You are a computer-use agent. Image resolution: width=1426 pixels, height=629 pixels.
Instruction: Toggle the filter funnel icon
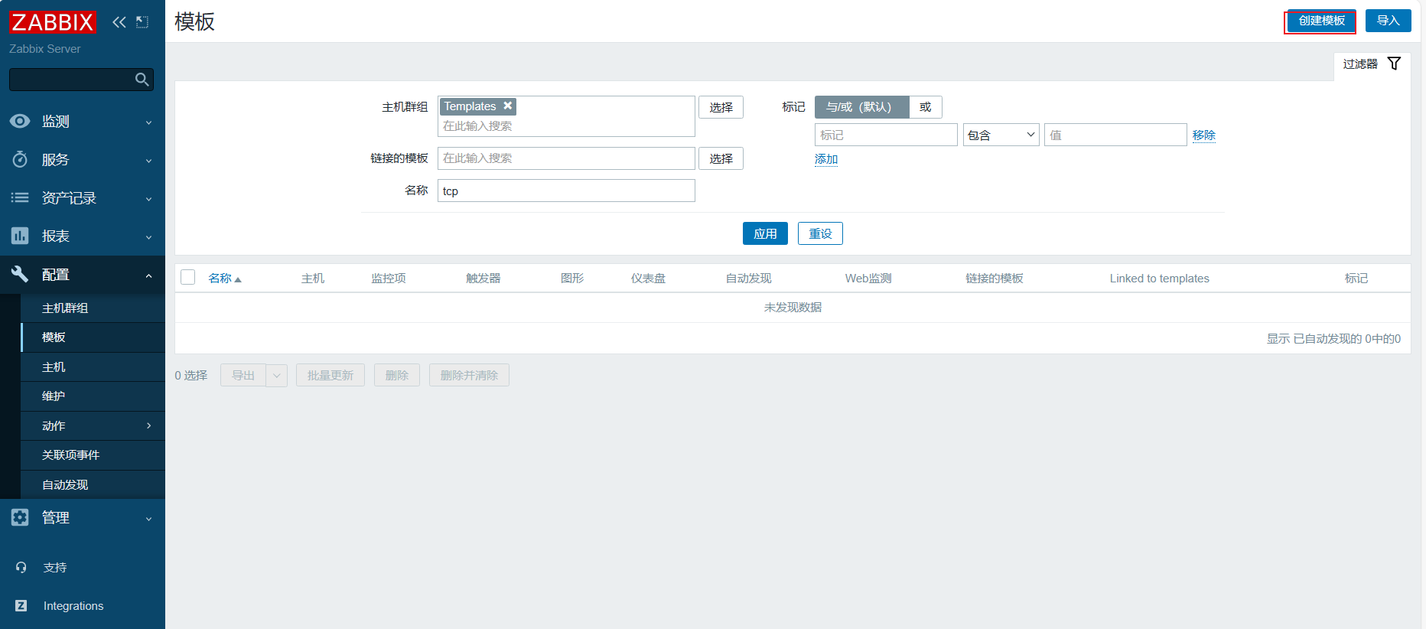[x=1394, y=64]
